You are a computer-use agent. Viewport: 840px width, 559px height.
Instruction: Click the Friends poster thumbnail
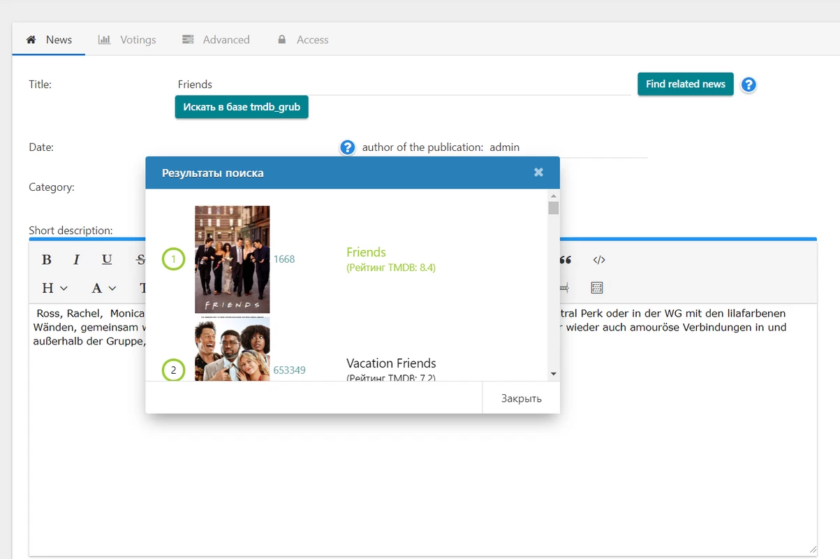coord(232,259)
